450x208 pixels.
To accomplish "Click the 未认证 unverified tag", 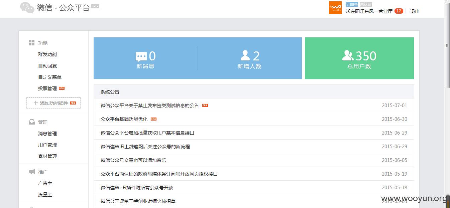I will pyautogui.click(x=366, y=4).
